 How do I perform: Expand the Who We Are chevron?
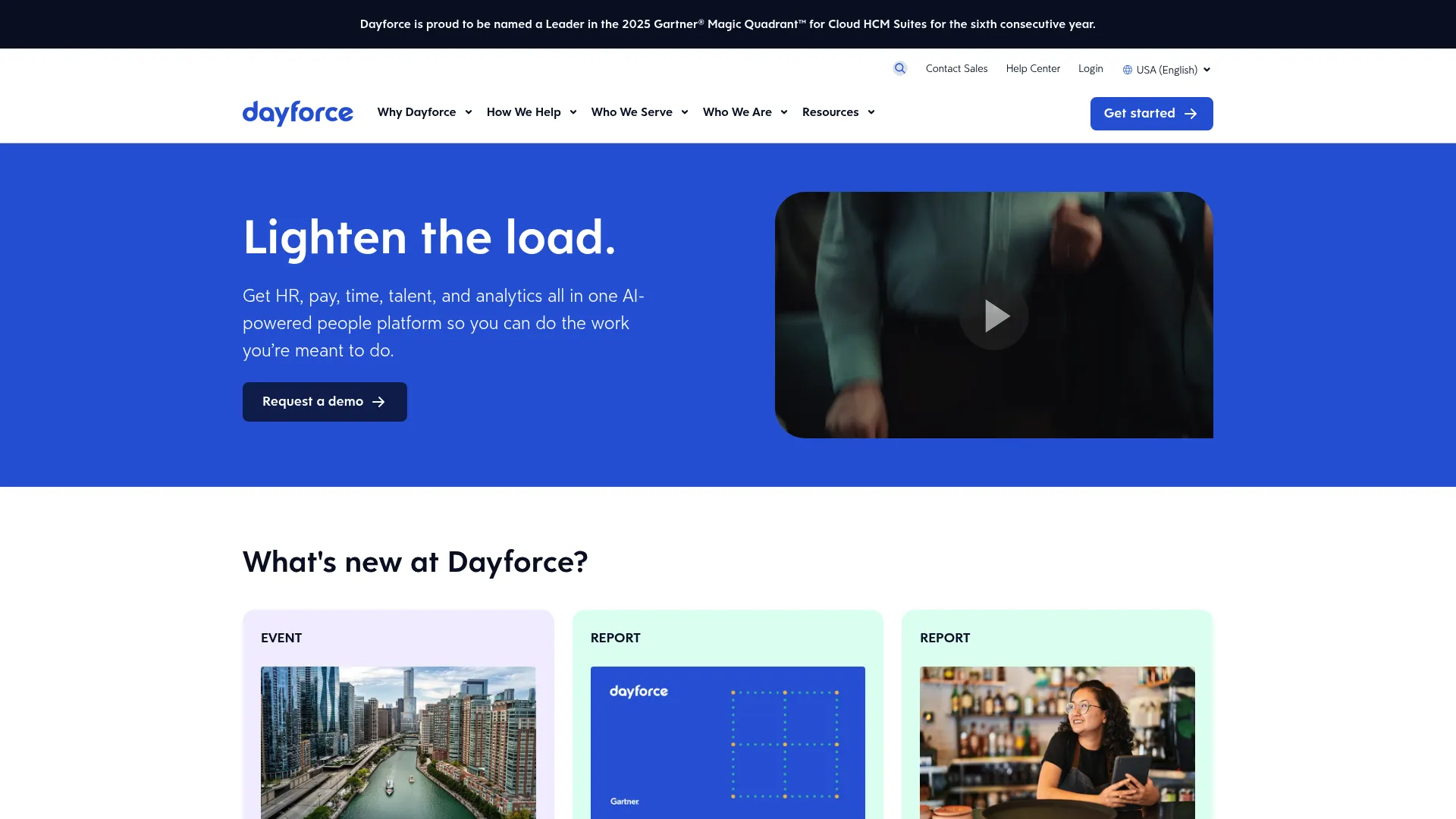click(784, 112)
